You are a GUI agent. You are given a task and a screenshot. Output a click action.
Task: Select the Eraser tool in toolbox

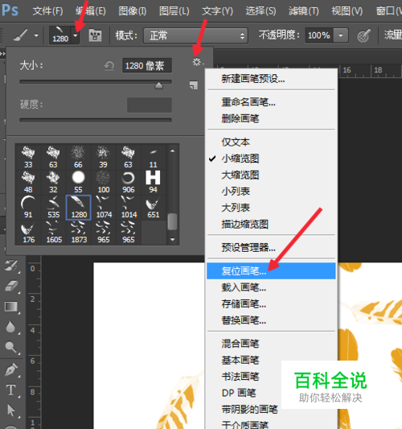click(x=11, y=286)
